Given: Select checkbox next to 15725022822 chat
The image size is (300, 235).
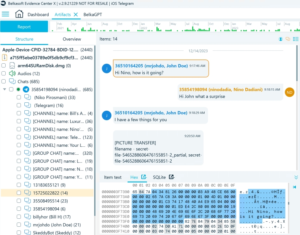Looking at the screenshot, I should coord(19,193).
